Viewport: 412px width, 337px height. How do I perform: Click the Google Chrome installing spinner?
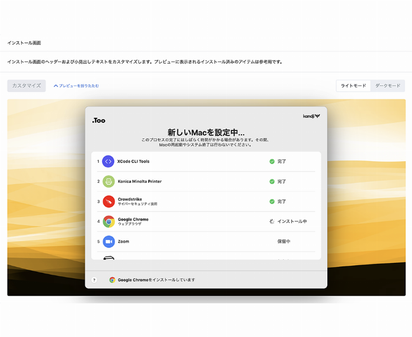point(272,222)
